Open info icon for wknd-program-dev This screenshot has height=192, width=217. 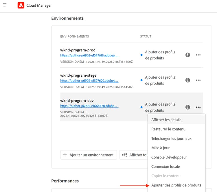click(x=188, y=107)
